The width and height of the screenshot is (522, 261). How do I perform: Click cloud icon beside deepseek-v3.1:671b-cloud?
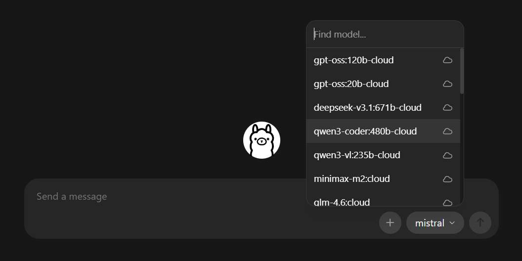tap(447, 108)
